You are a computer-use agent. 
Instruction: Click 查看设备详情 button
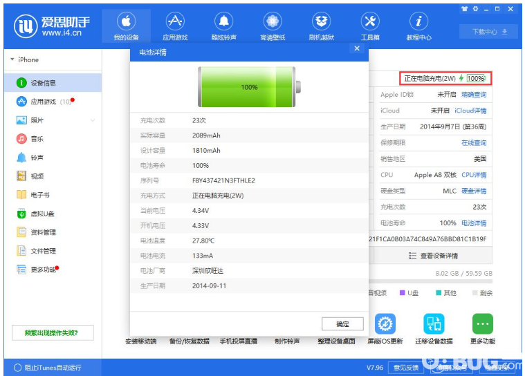coord(433,256)
